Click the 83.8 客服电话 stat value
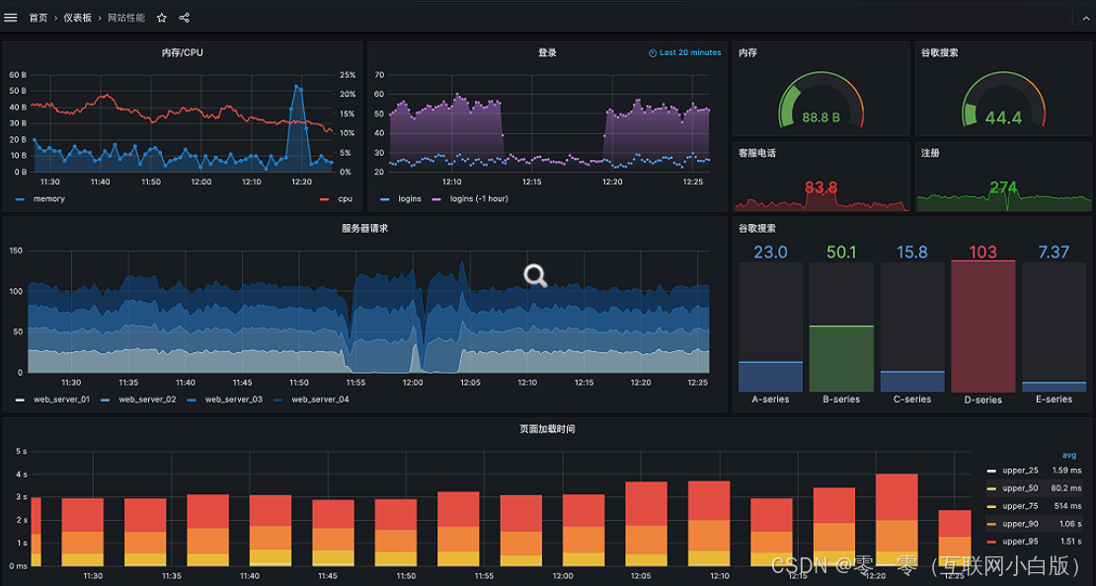The height and width of the screenshot is (586, 1096). pos(821,187)
